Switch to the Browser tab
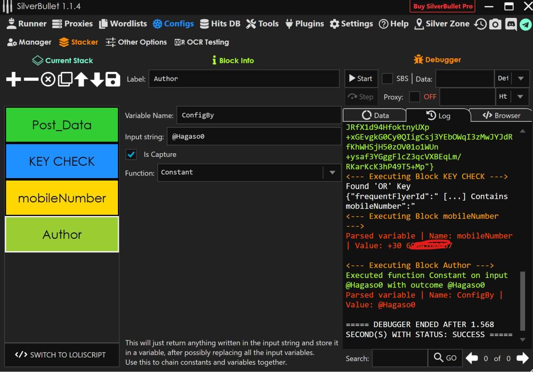 tap(501, 116)
